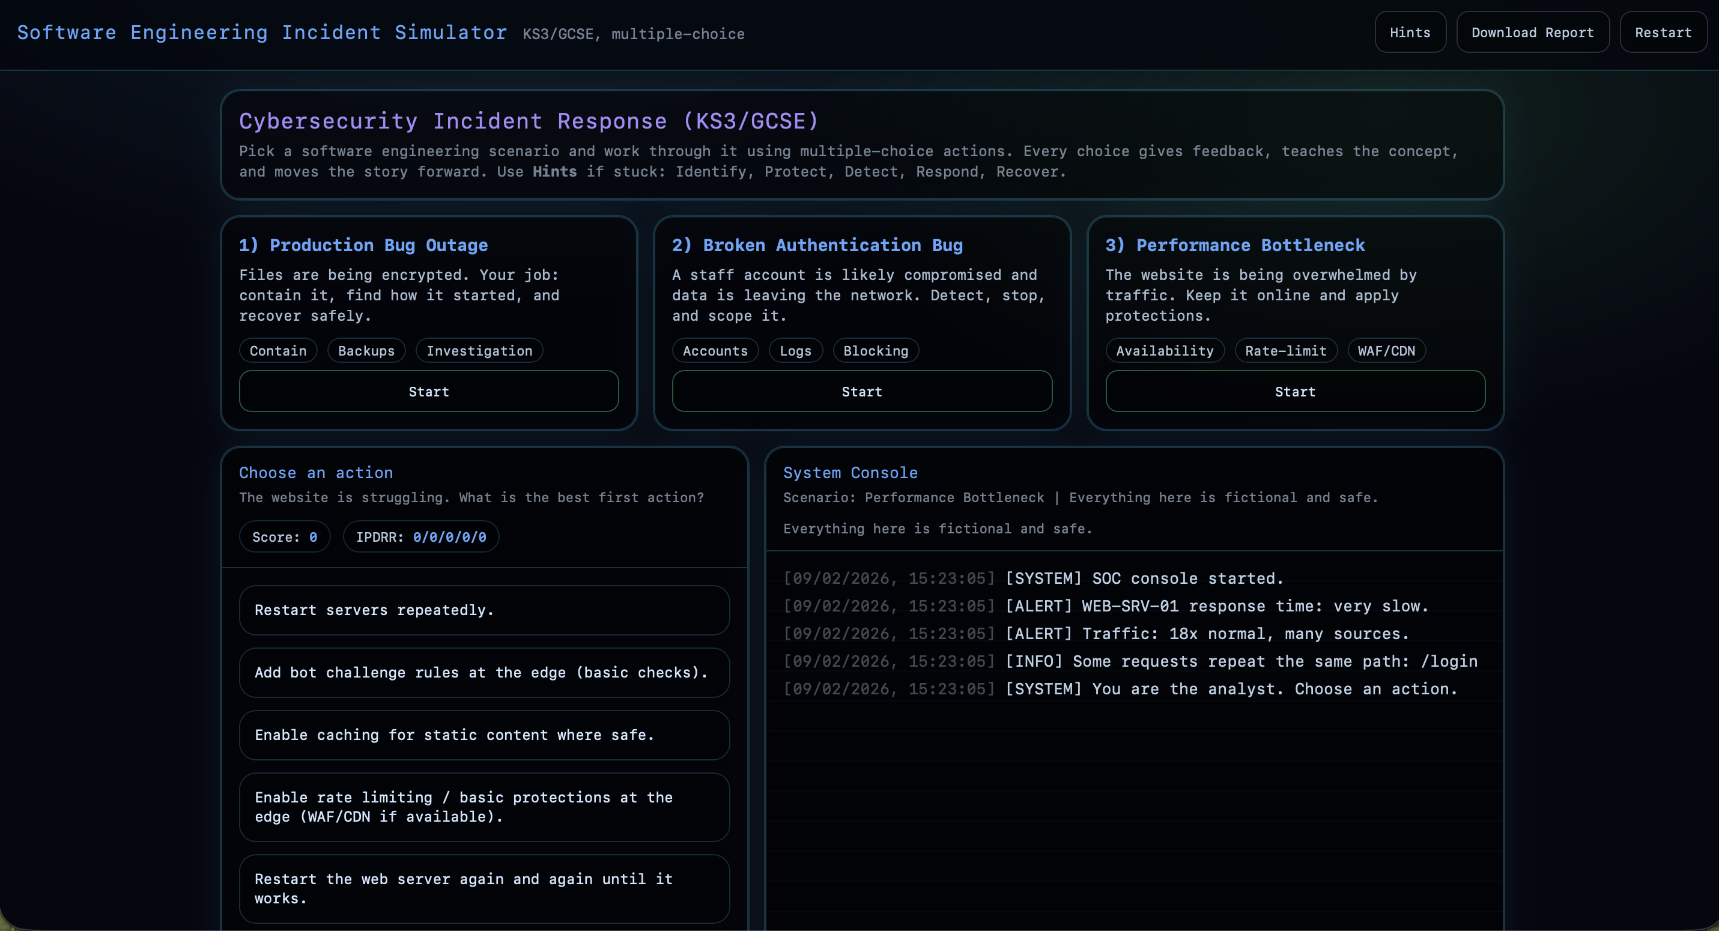Start the Broken Authentication Bug scenario

pyautogui.click(x=861, y=391)
